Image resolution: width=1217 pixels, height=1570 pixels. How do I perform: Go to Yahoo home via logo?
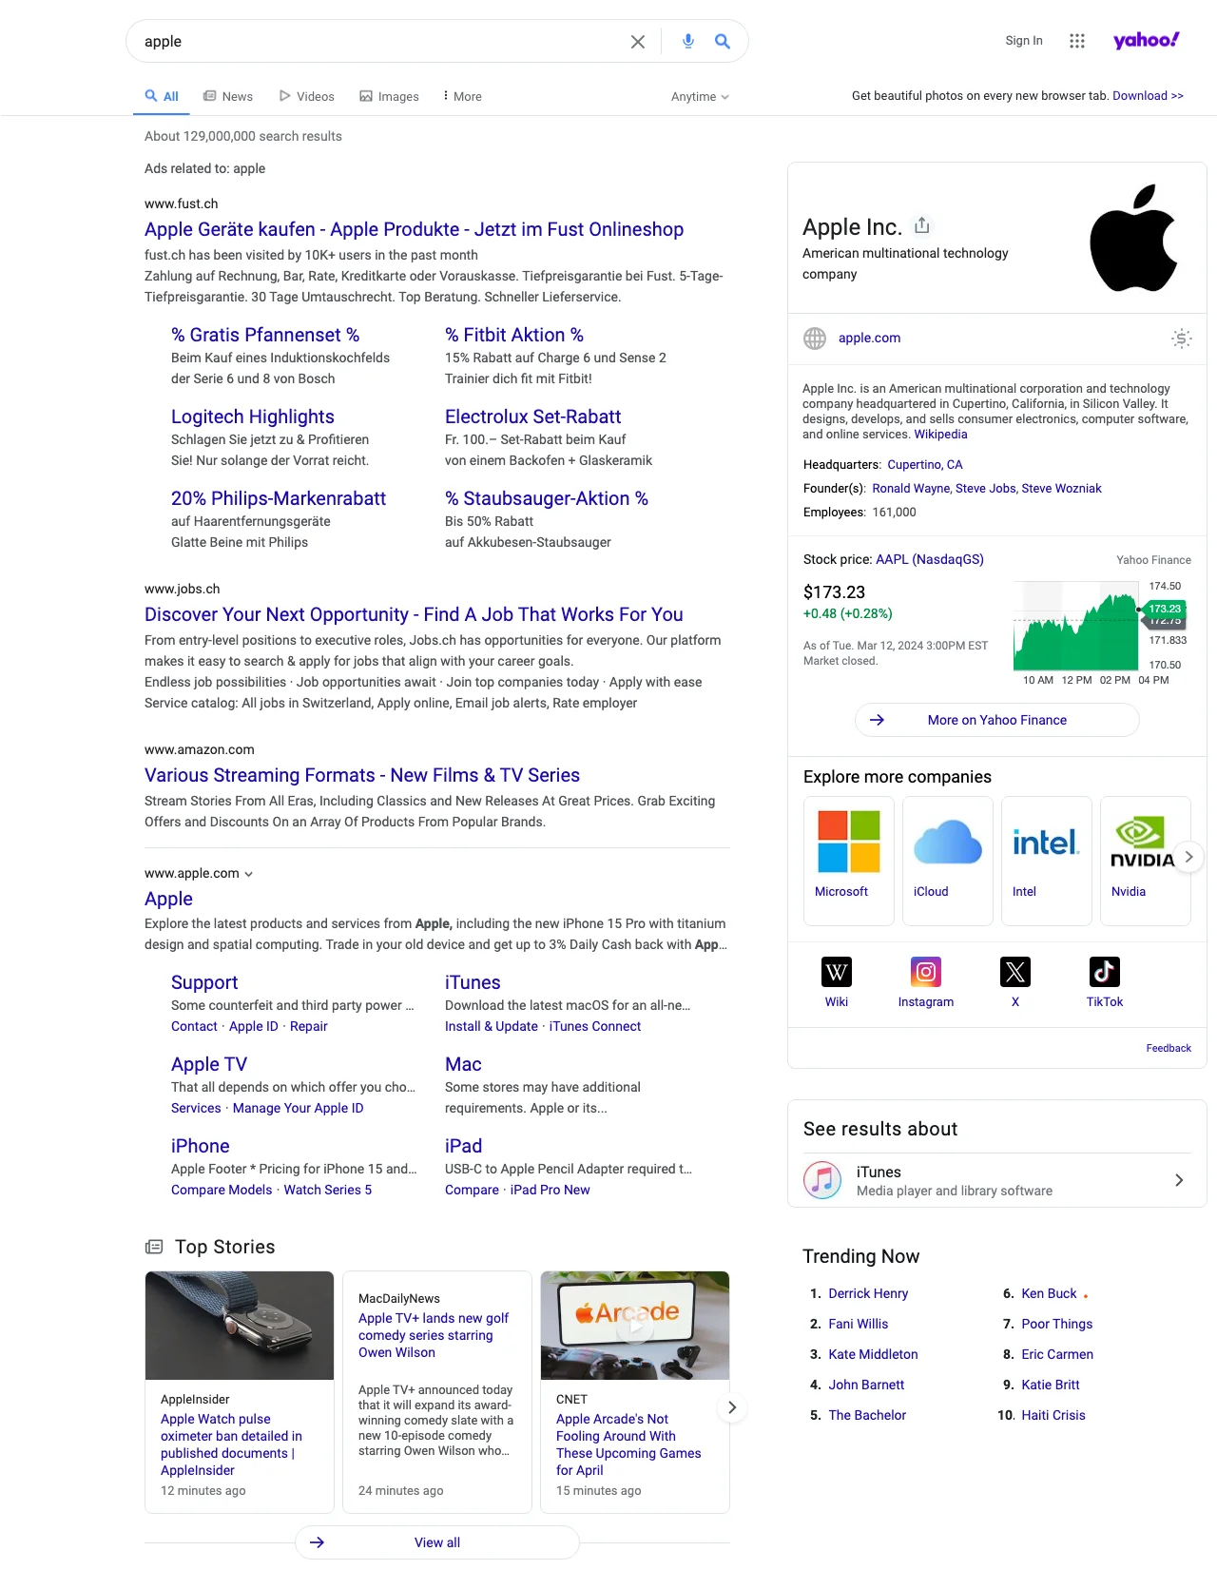[x=1146, y=40]
